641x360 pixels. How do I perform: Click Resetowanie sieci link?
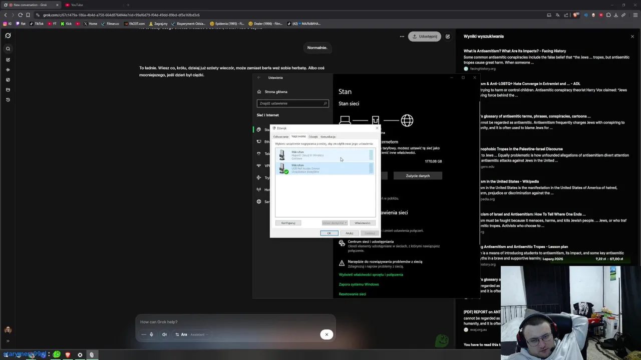pos(352,294)
